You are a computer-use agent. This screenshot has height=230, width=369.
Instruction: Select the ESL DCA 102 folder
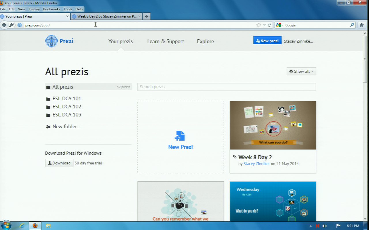point(67,107)
